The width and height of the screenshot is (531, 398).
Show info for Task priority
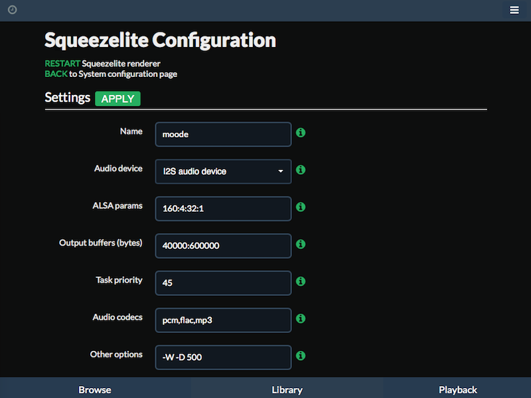pos(301,281)
